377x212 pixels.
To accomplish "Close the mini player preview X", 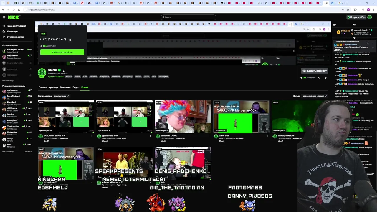I will pos(293,51).
